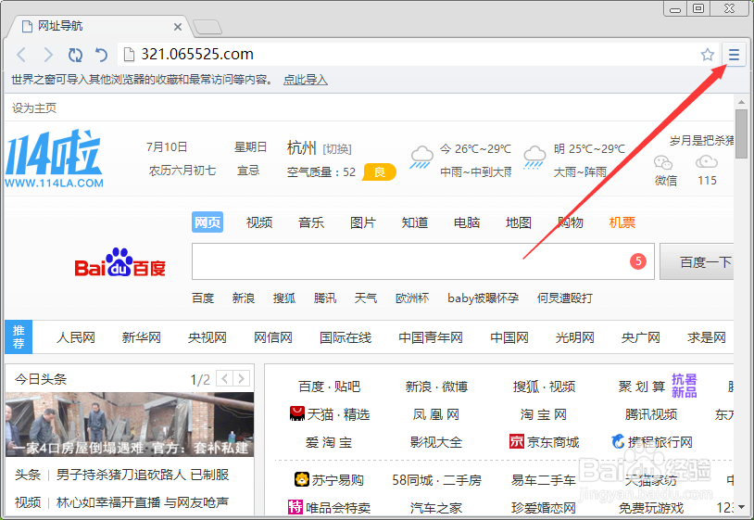The width and height of the screenshot is (754, 520).
Task: Close the 网址导航 tab
Action: tap(178, 27)
